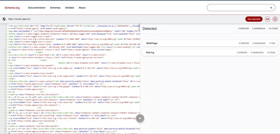Viewport: 280px width, 134px height.
Task: Click the Schema.org logo
Action: (12, 8)
